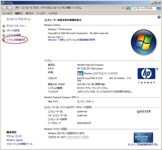This screenshot has width=162, height=150.
Task: Click the Windows 7 Professional text
Action: (60, 29)
